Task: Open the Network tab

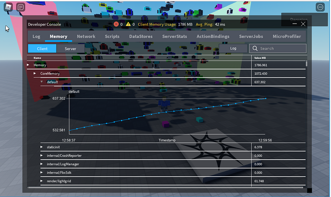Action: 86,37
